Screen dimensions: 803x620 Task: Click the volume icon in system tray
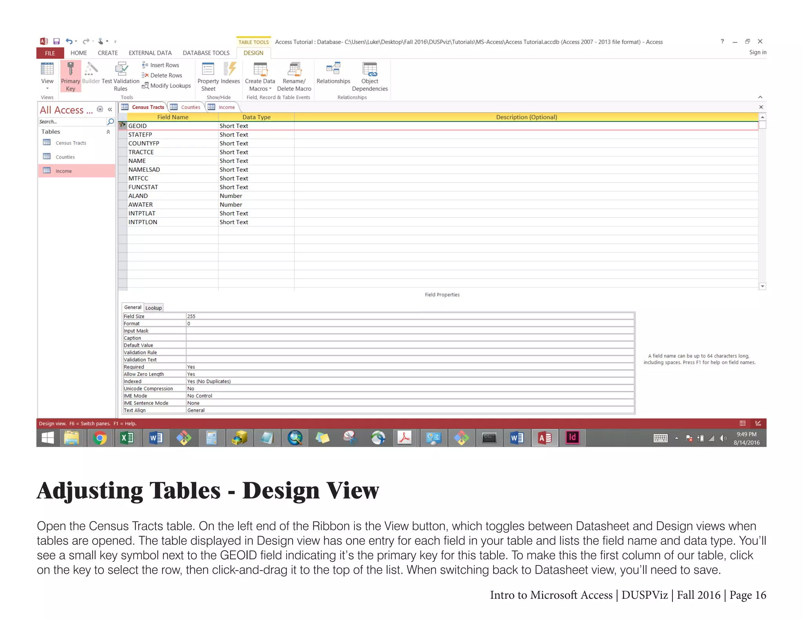723,438
